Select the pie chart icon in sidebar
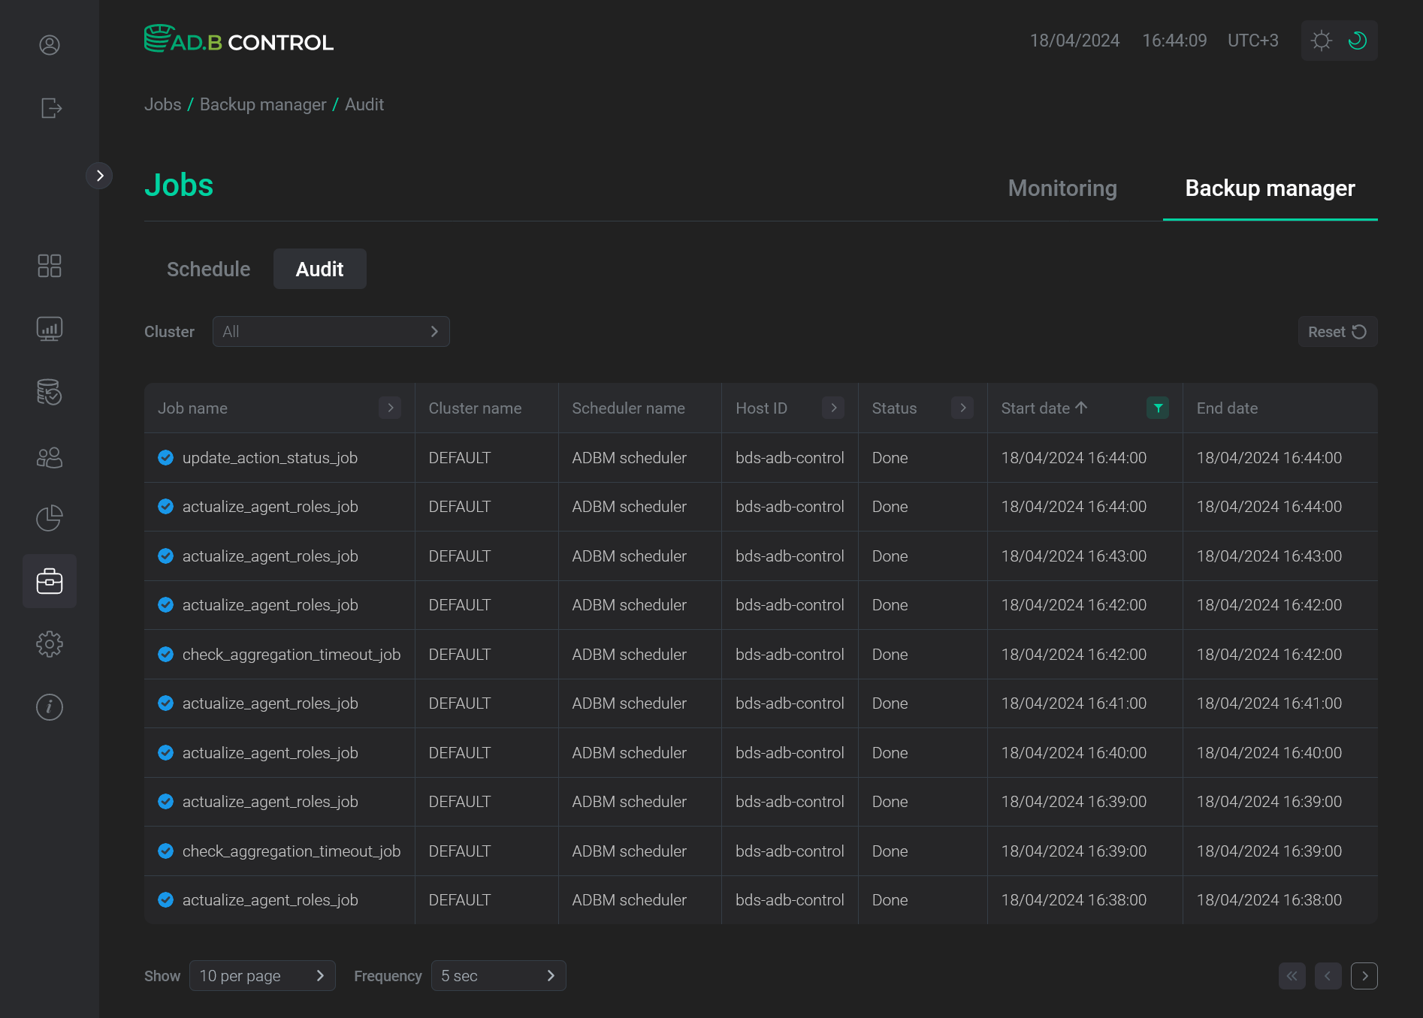 50,518
